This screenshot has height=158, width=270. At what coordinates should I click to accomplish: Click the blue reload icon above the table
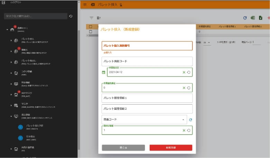245,18
